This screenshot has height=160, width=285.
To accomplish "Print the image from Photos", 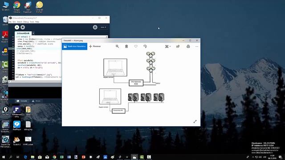I will coord(188,46).
